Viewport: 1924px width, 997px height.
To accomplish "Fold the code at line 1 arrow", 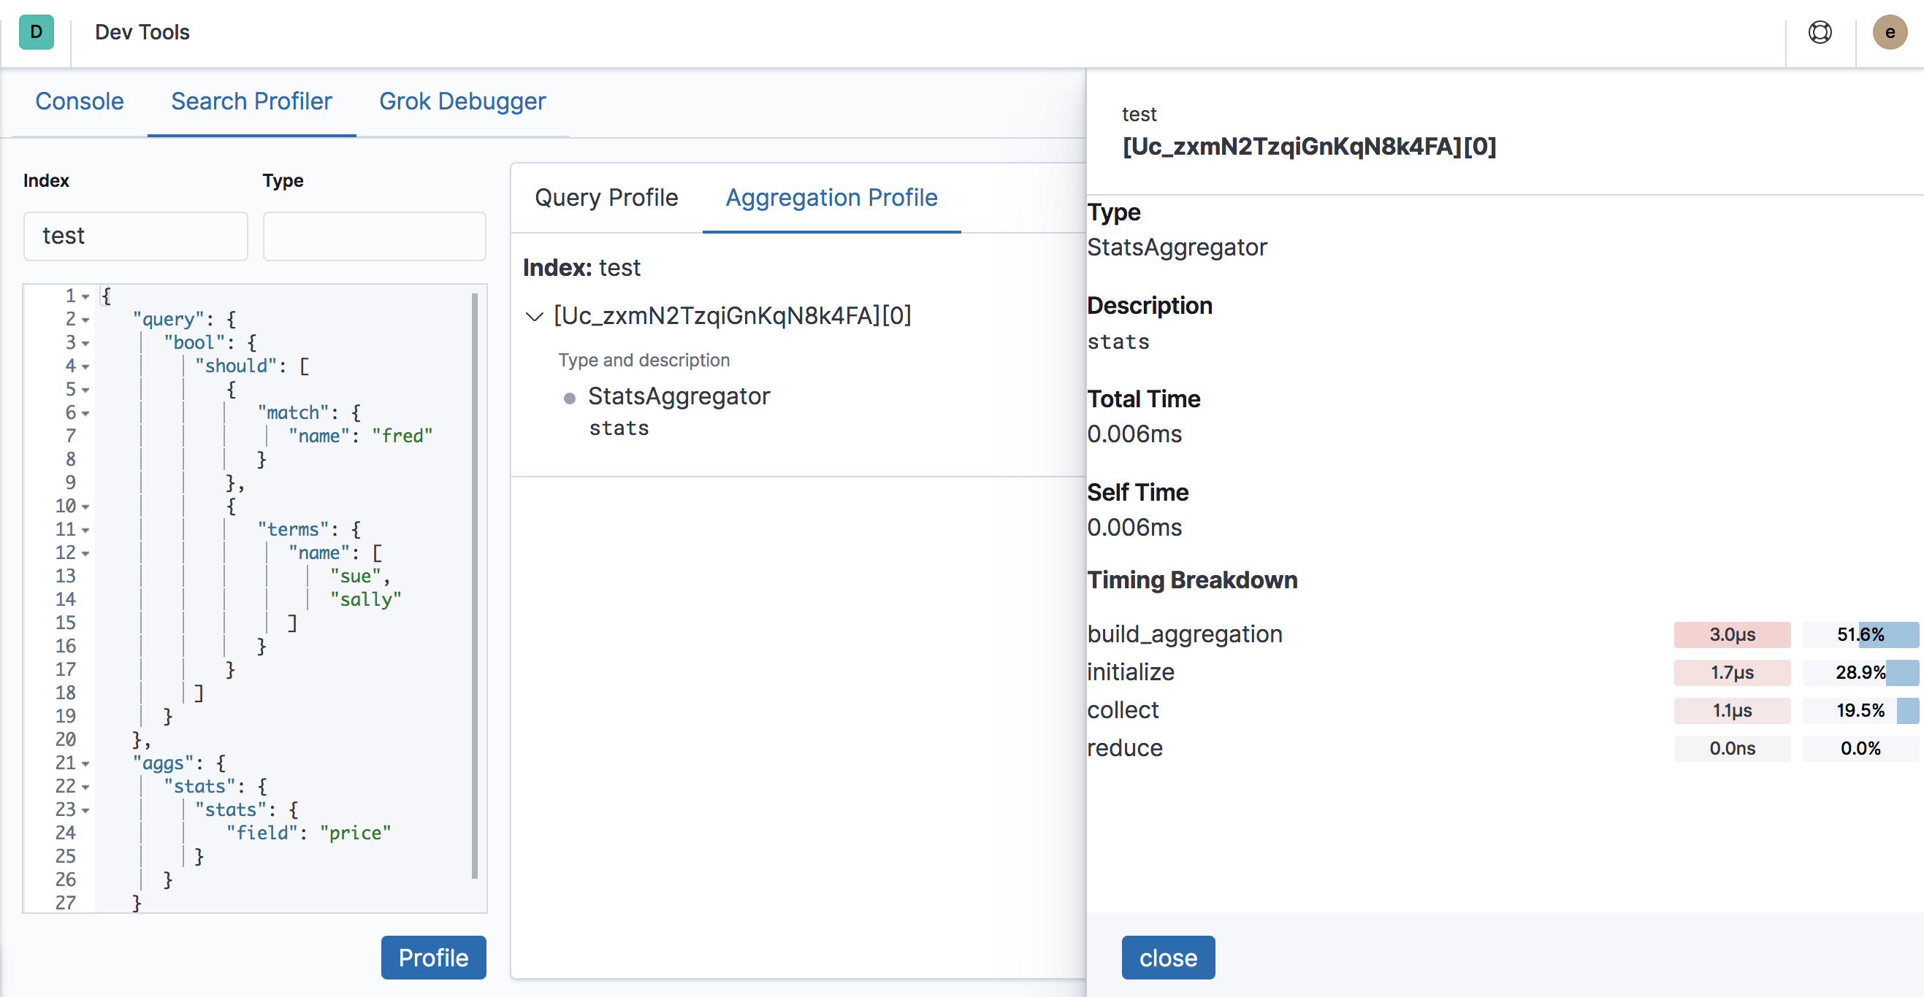I will coord(86,297).
